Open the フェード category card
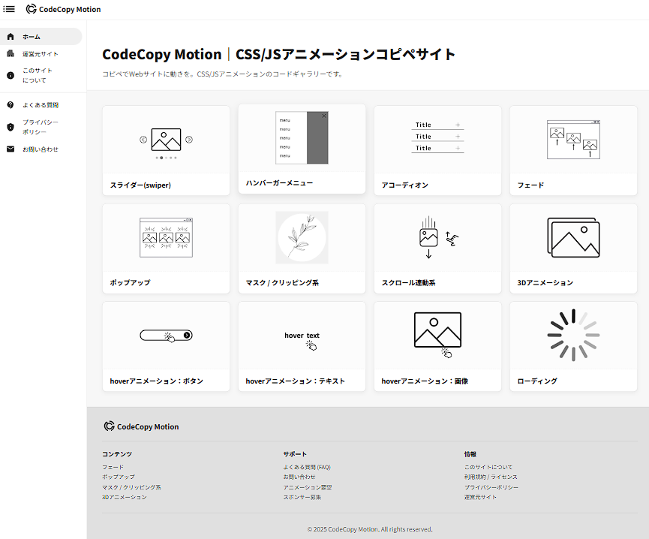 coord(573,149)
